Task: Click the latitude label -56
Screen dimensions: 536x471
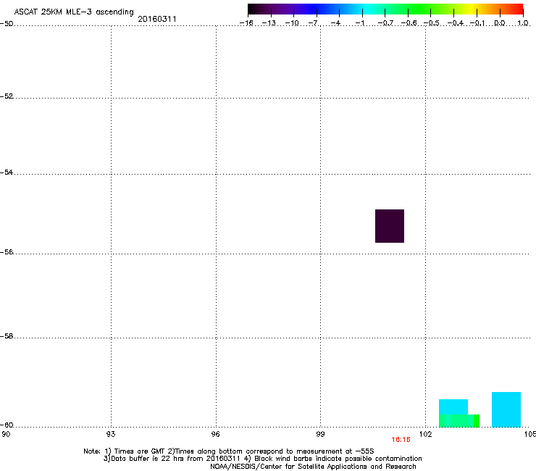Action: click(x=7, y=252)
